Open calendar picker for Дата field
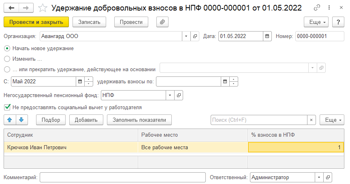The height and width of the screenshot is (184, 350). (267, 36)
